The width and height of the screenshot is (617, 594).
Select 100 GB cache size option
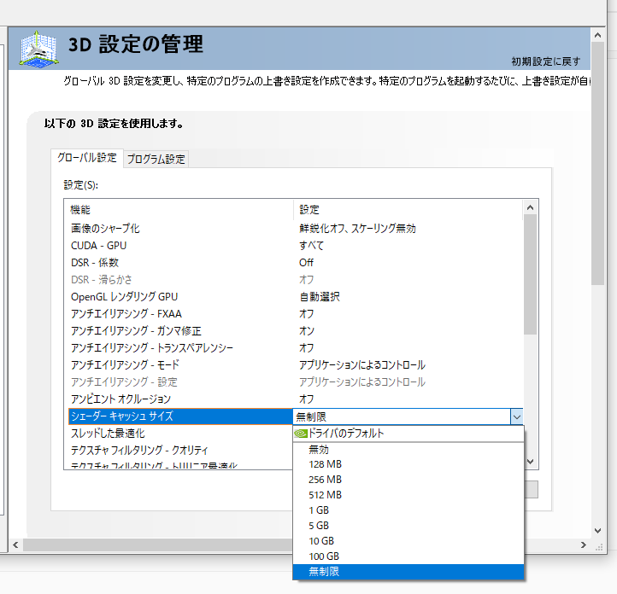pos(408,556)
